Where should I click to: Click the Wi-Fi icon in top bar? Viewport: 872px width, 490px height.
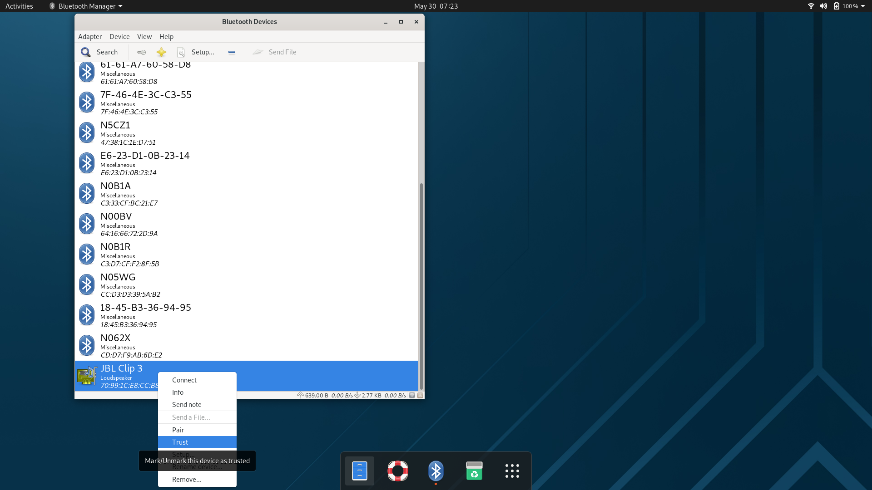click(811, 6)
